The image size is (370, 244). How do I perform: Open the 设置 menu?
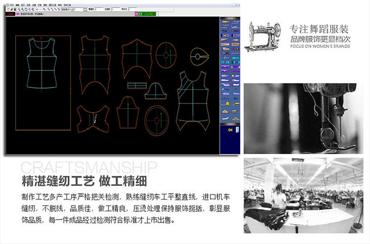coord(34,5)
